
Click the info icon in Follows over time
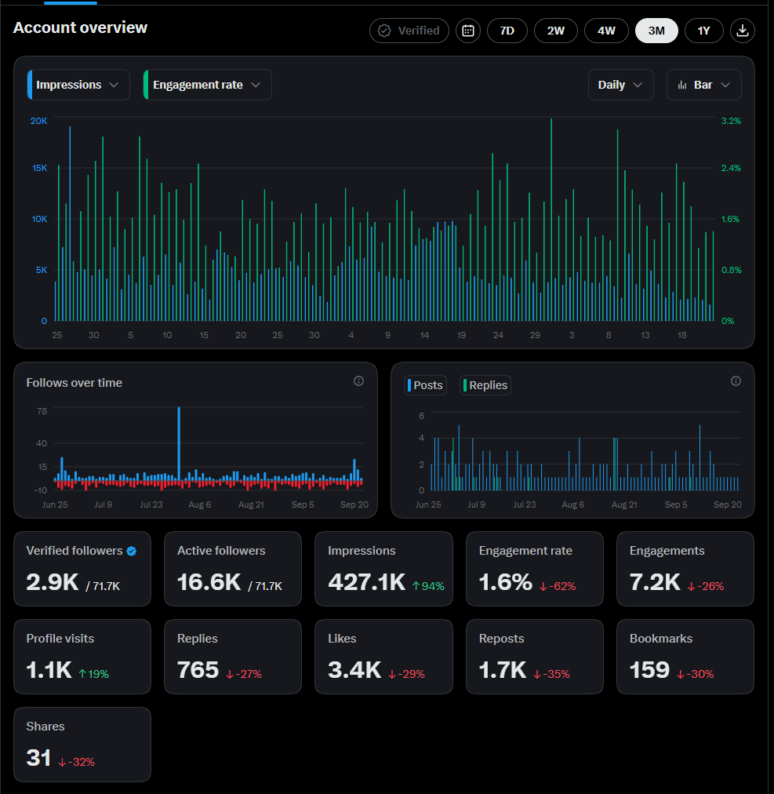(358, 381)
